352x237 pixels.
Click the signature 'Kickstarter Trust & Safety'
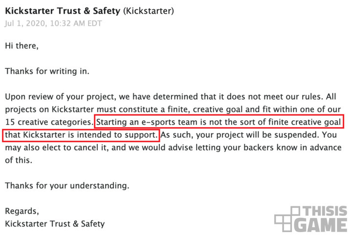pos(55,224)
